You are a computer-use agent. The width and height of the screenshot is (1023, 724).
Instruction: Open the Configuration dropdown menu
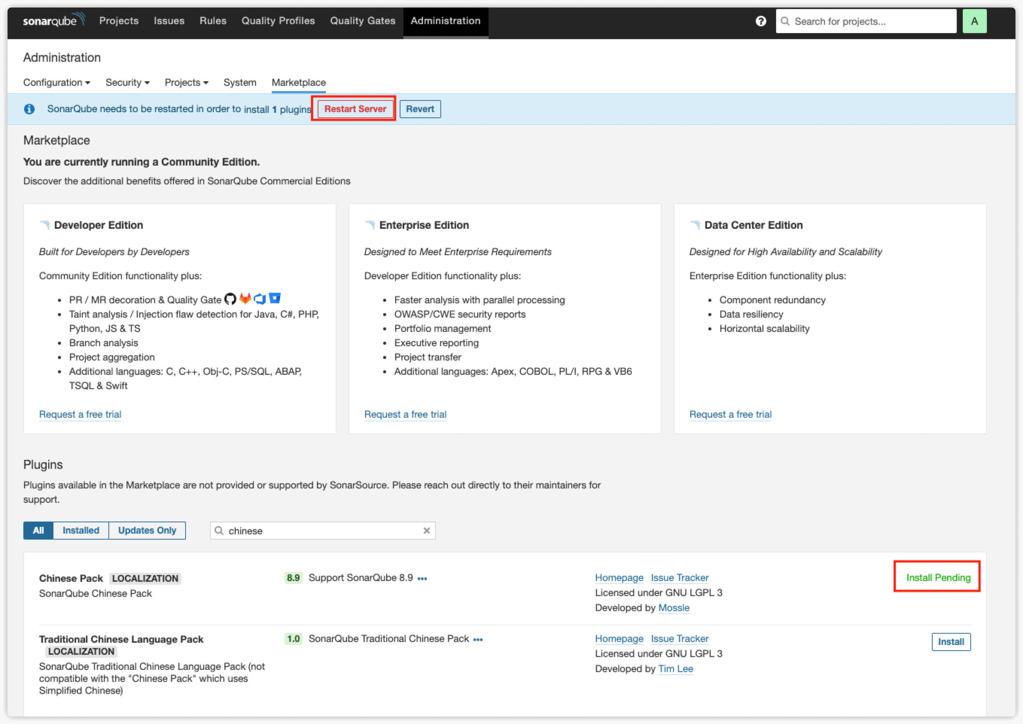56,82
